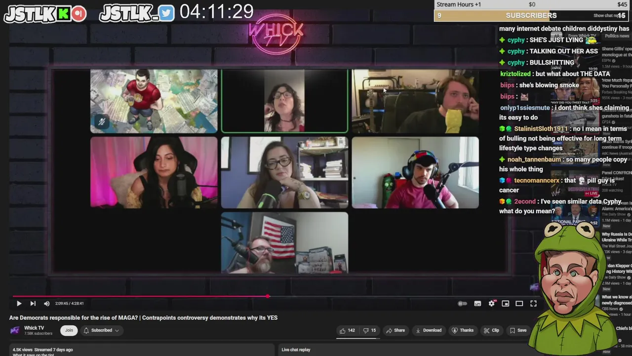Switch to the miniplayer
Screen dimensions: 632x356
point(505,304)
